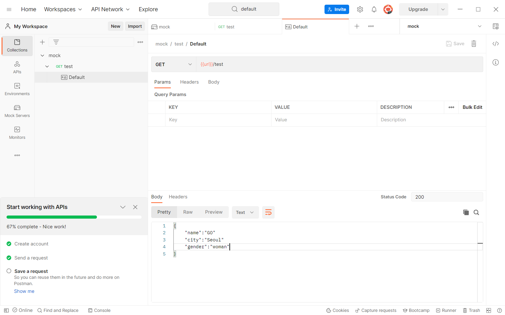Viewport: 505px width, 315px height.
Task: Search inside response body
Action: 476,212
